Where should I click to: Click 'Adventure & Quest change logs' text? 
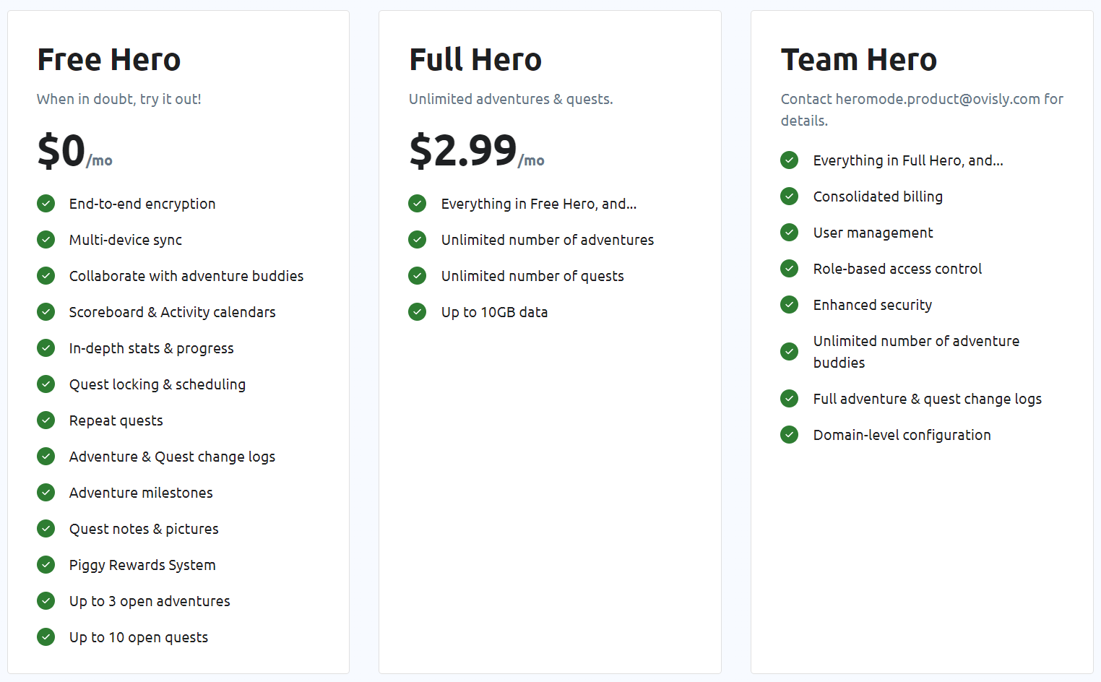(x=173, y=457)
